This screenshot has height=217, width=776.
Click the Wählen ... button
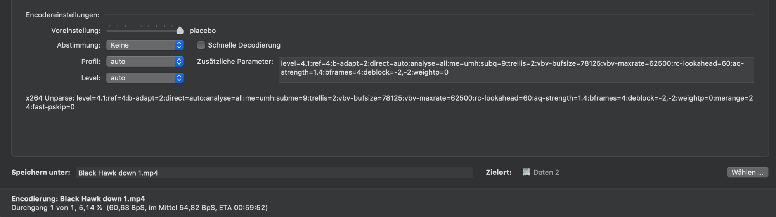pyautogui.click(x=747, y=173)
